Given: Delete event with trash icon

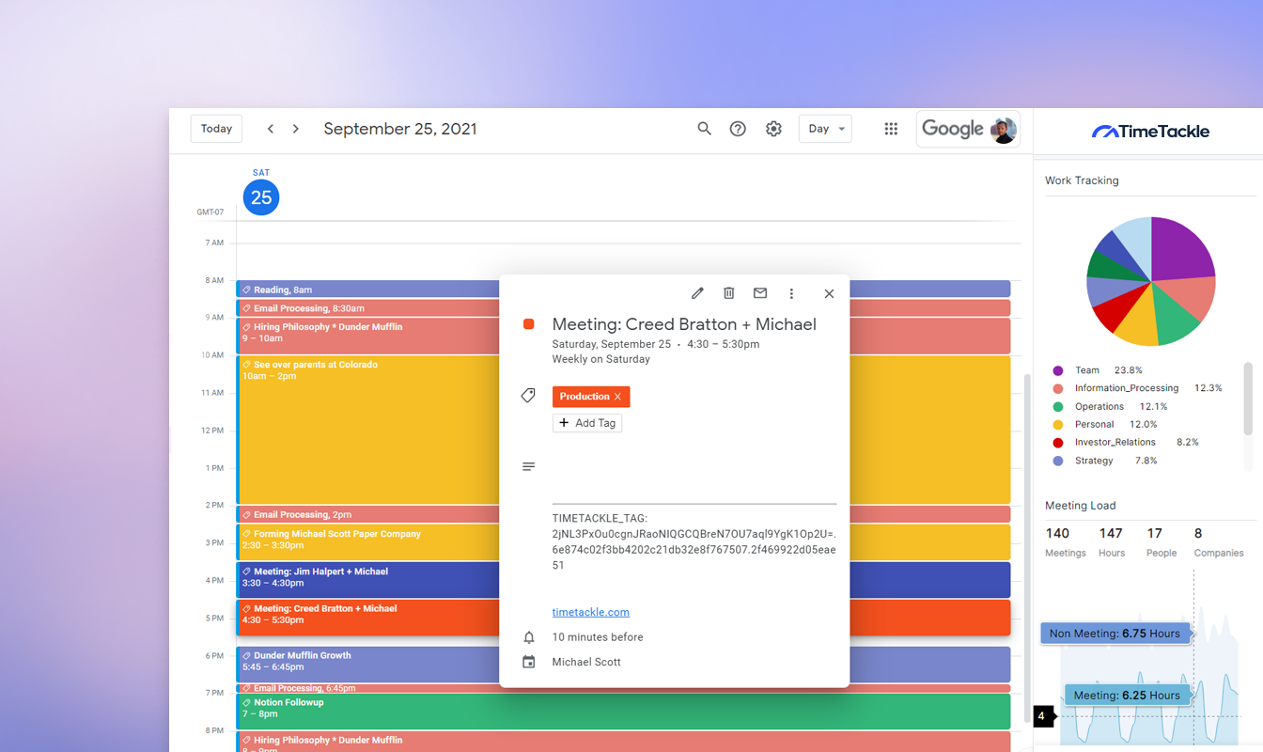Looking at the screenshot, I should pos(728,293).
